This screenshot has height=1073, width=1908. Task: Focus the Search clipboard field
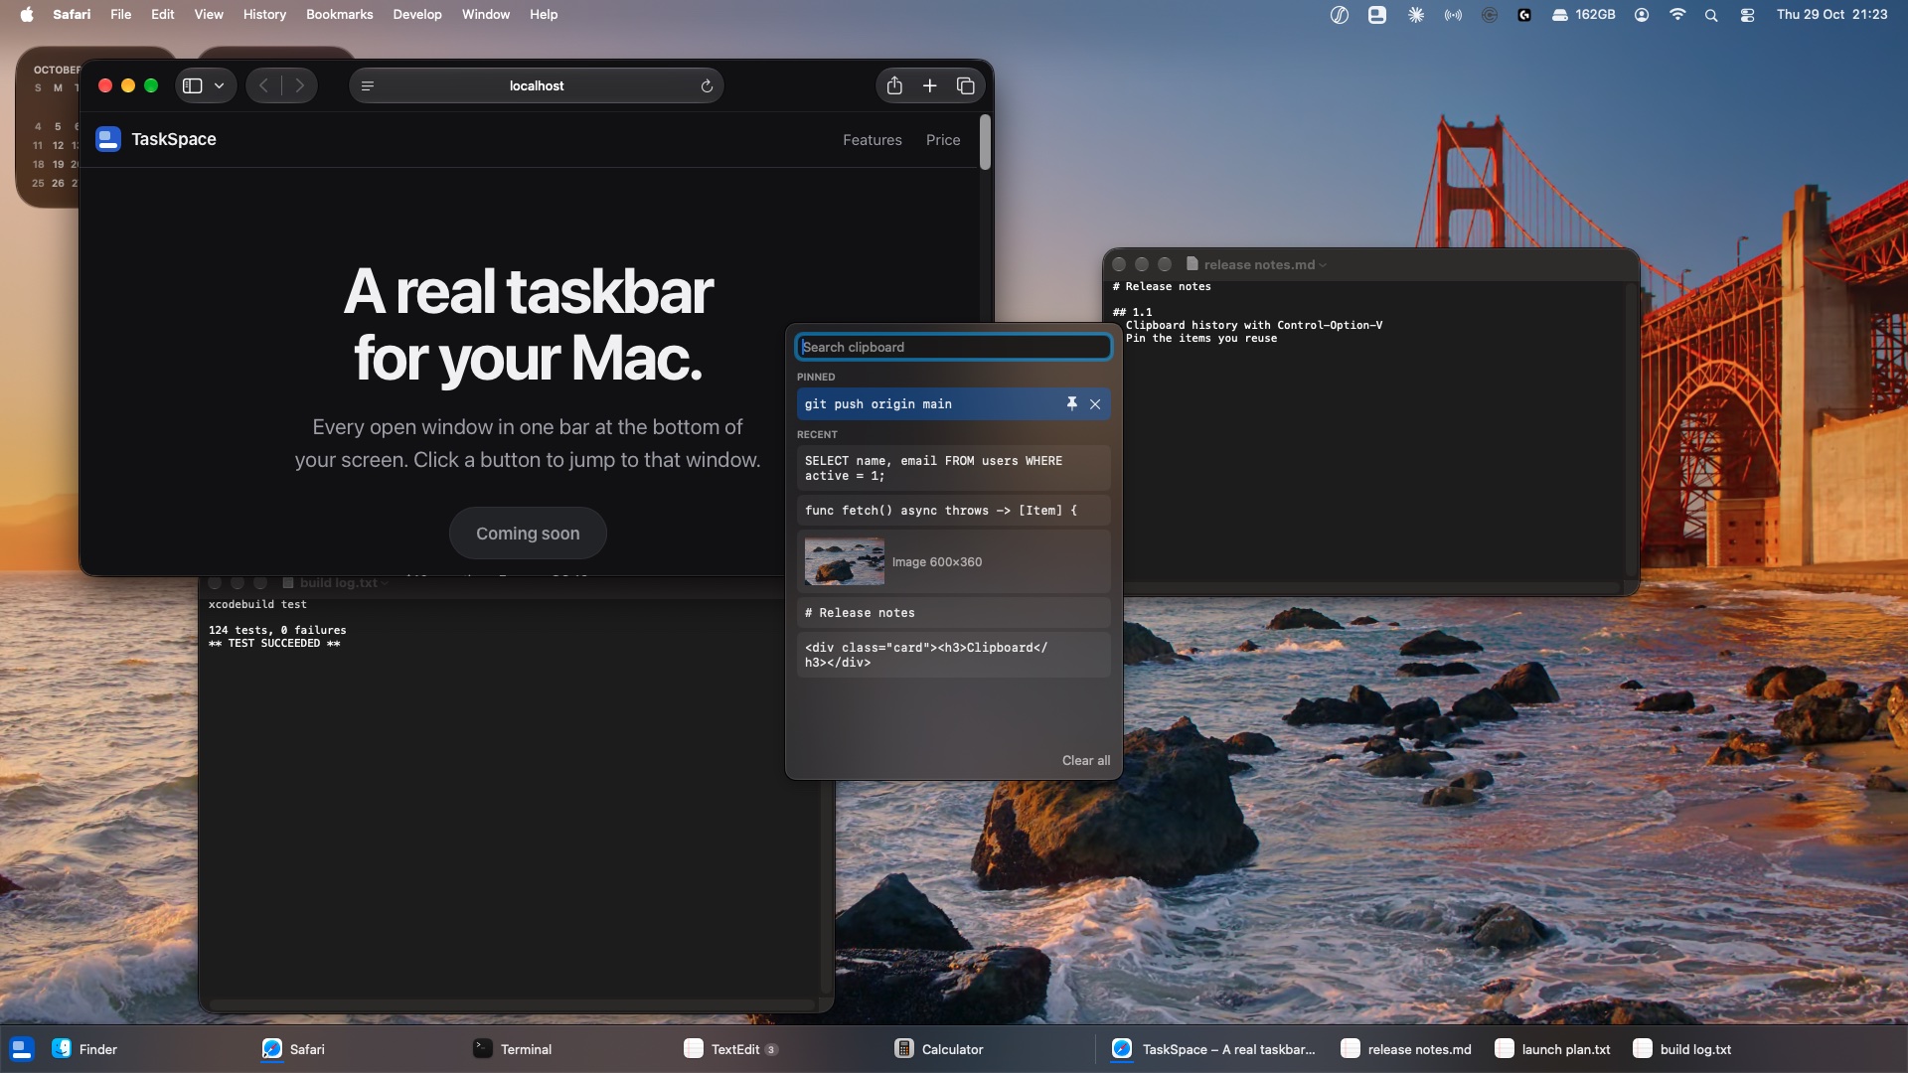tap(953, 347)
